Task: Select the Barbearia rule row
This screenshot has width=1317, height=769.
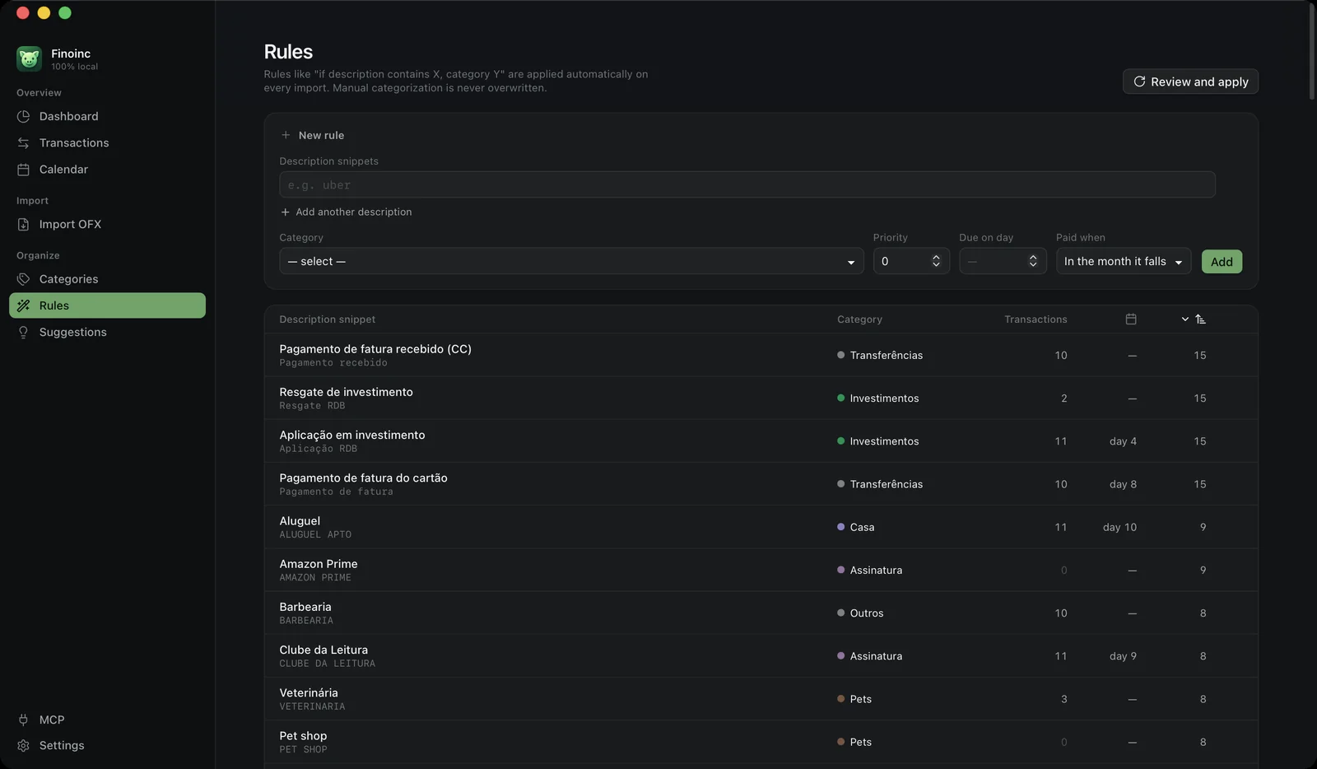Action: tap(761, 613)
